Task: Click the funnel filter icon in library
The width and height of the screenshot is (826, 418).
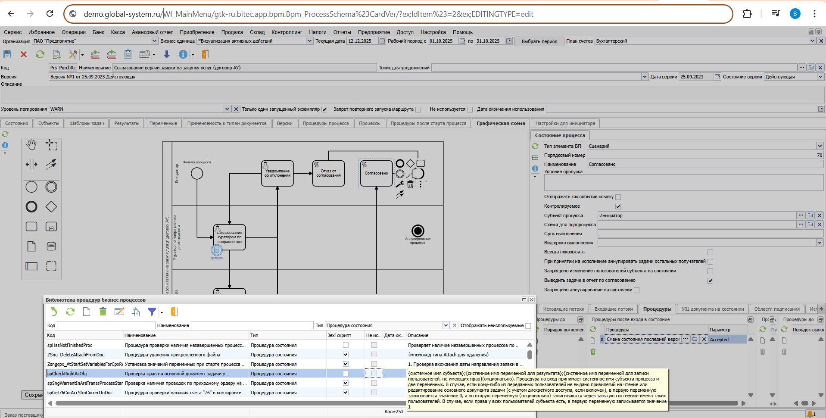Action: point(152,312)
